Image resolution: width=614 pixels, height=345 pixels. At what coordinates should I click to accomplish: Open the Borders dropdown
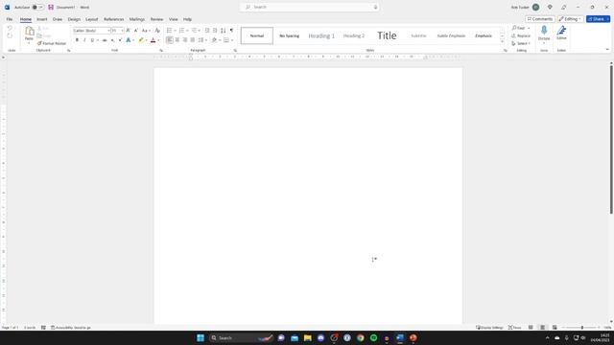(x=232, y=40)
